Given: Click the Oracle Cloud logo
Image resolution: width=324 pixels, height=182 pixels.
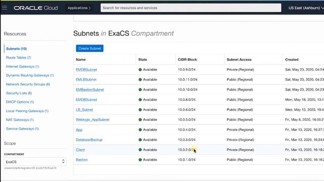Looking at the screenshot, I should [36, 8].
